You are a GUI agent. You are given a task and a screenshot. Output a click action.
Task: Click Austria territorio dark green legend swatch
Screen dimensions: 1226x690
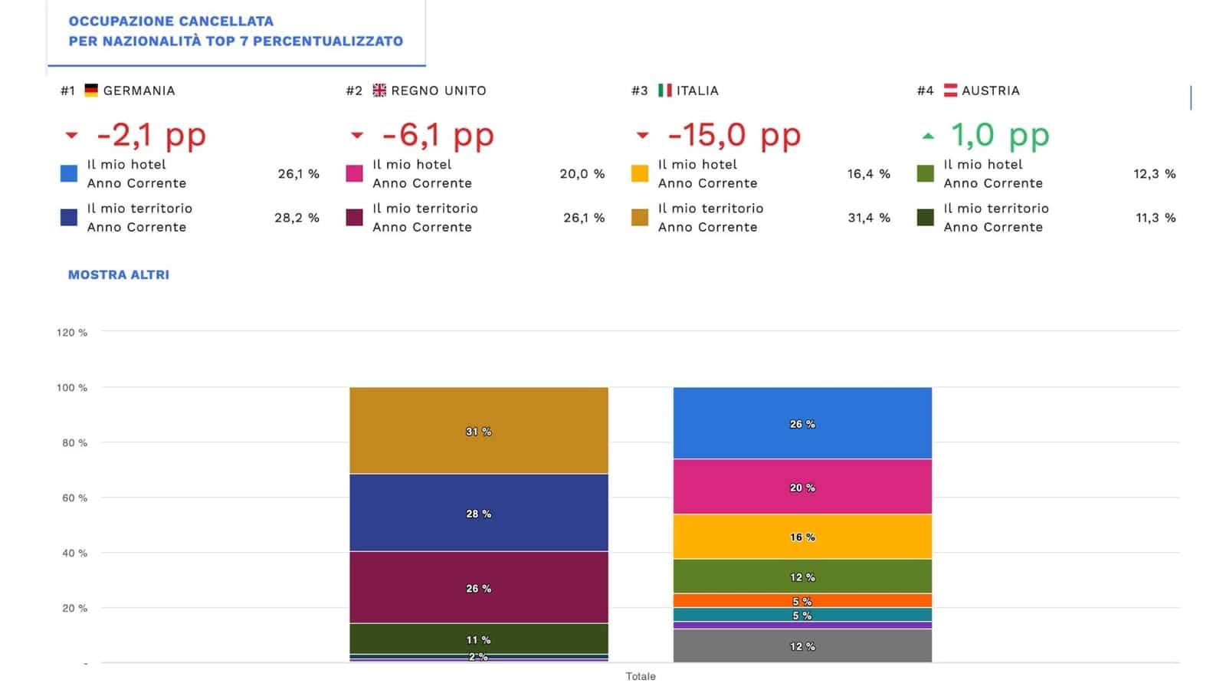tap(926, 218)
